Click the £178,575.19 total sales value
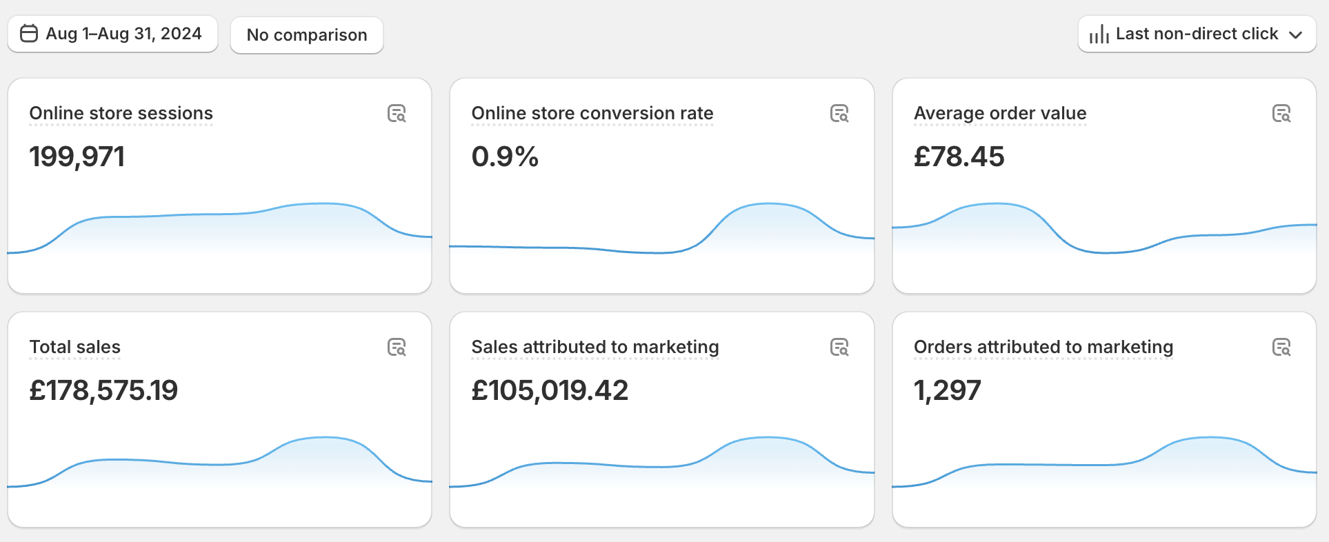 [x=103, y=390]
